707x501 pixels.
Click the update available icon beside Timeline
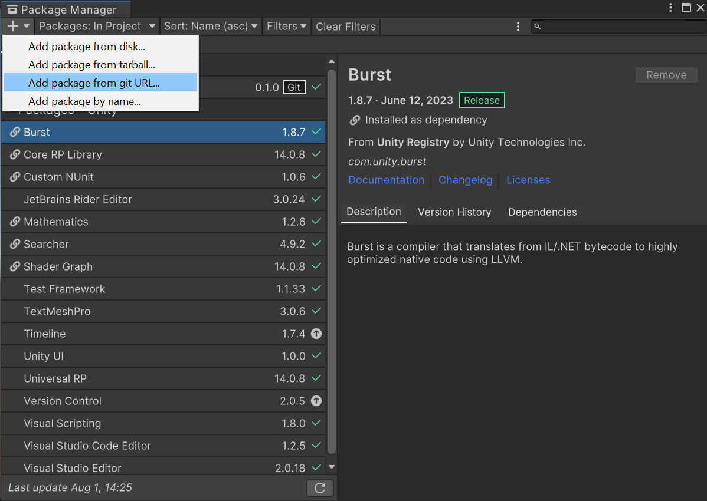(x=316, y=334)
